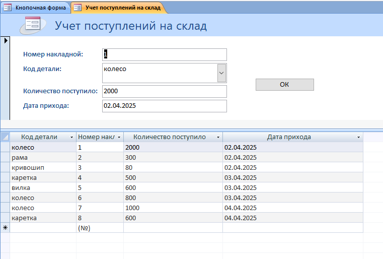Click date 04.04.2025 in row number 8
This screenshot has height=259, width=383.
click(x=292, y=218)
